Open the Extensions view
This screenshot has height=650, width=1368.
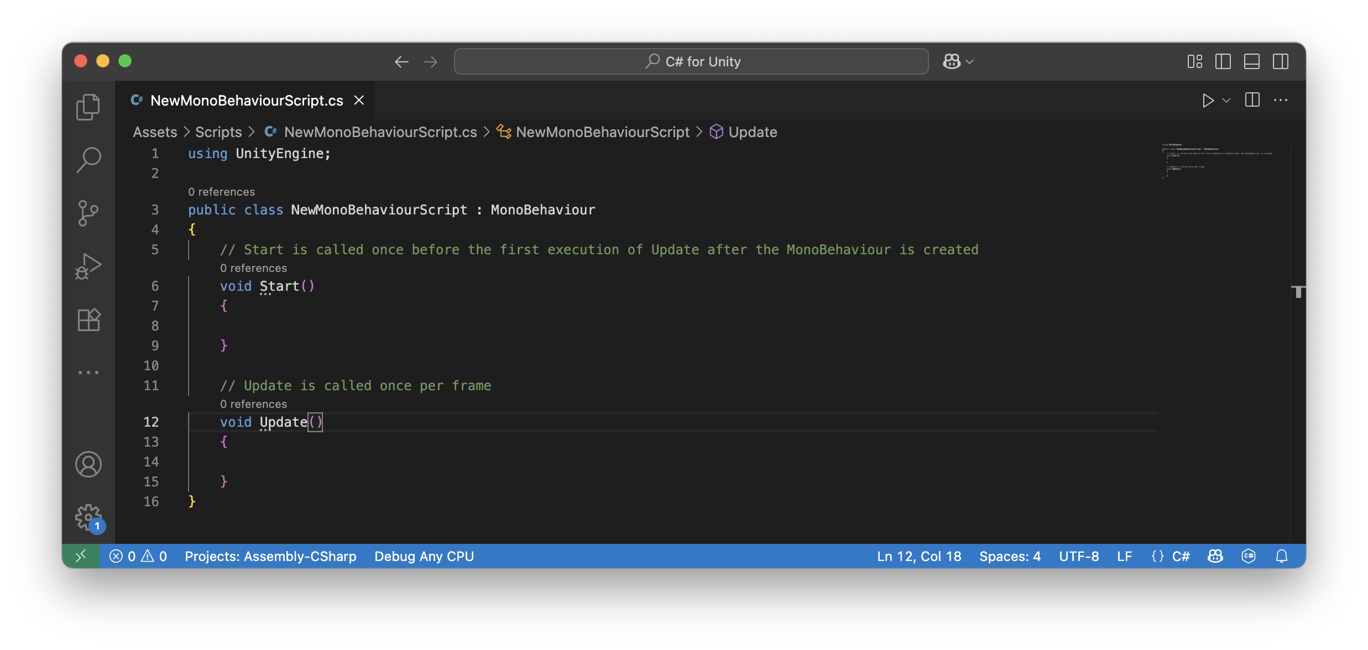click(88, 319)
